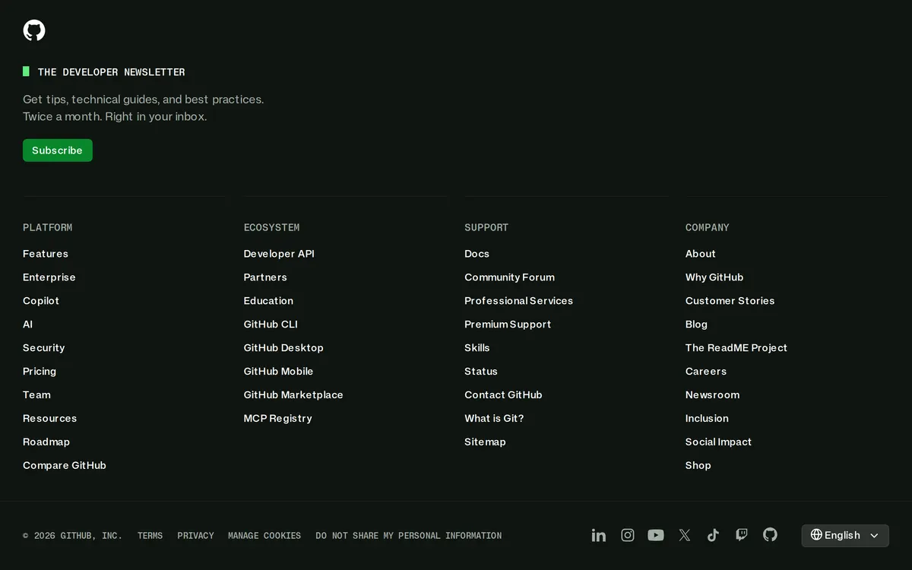Click the Ecosystem column heading

point(272,228)
